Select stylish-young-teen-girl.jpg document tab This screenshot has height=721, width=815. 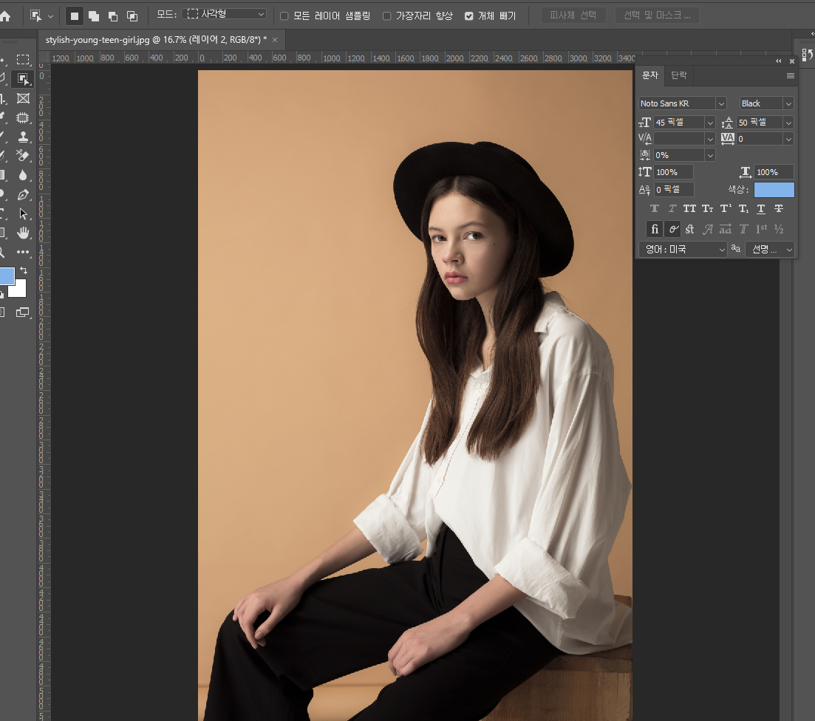(156, 40)
